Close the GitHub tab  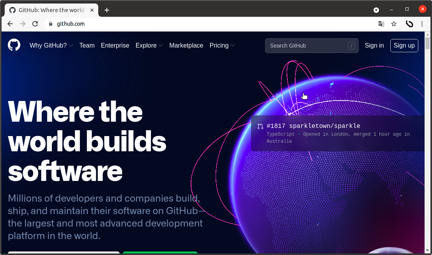(92, 10)
